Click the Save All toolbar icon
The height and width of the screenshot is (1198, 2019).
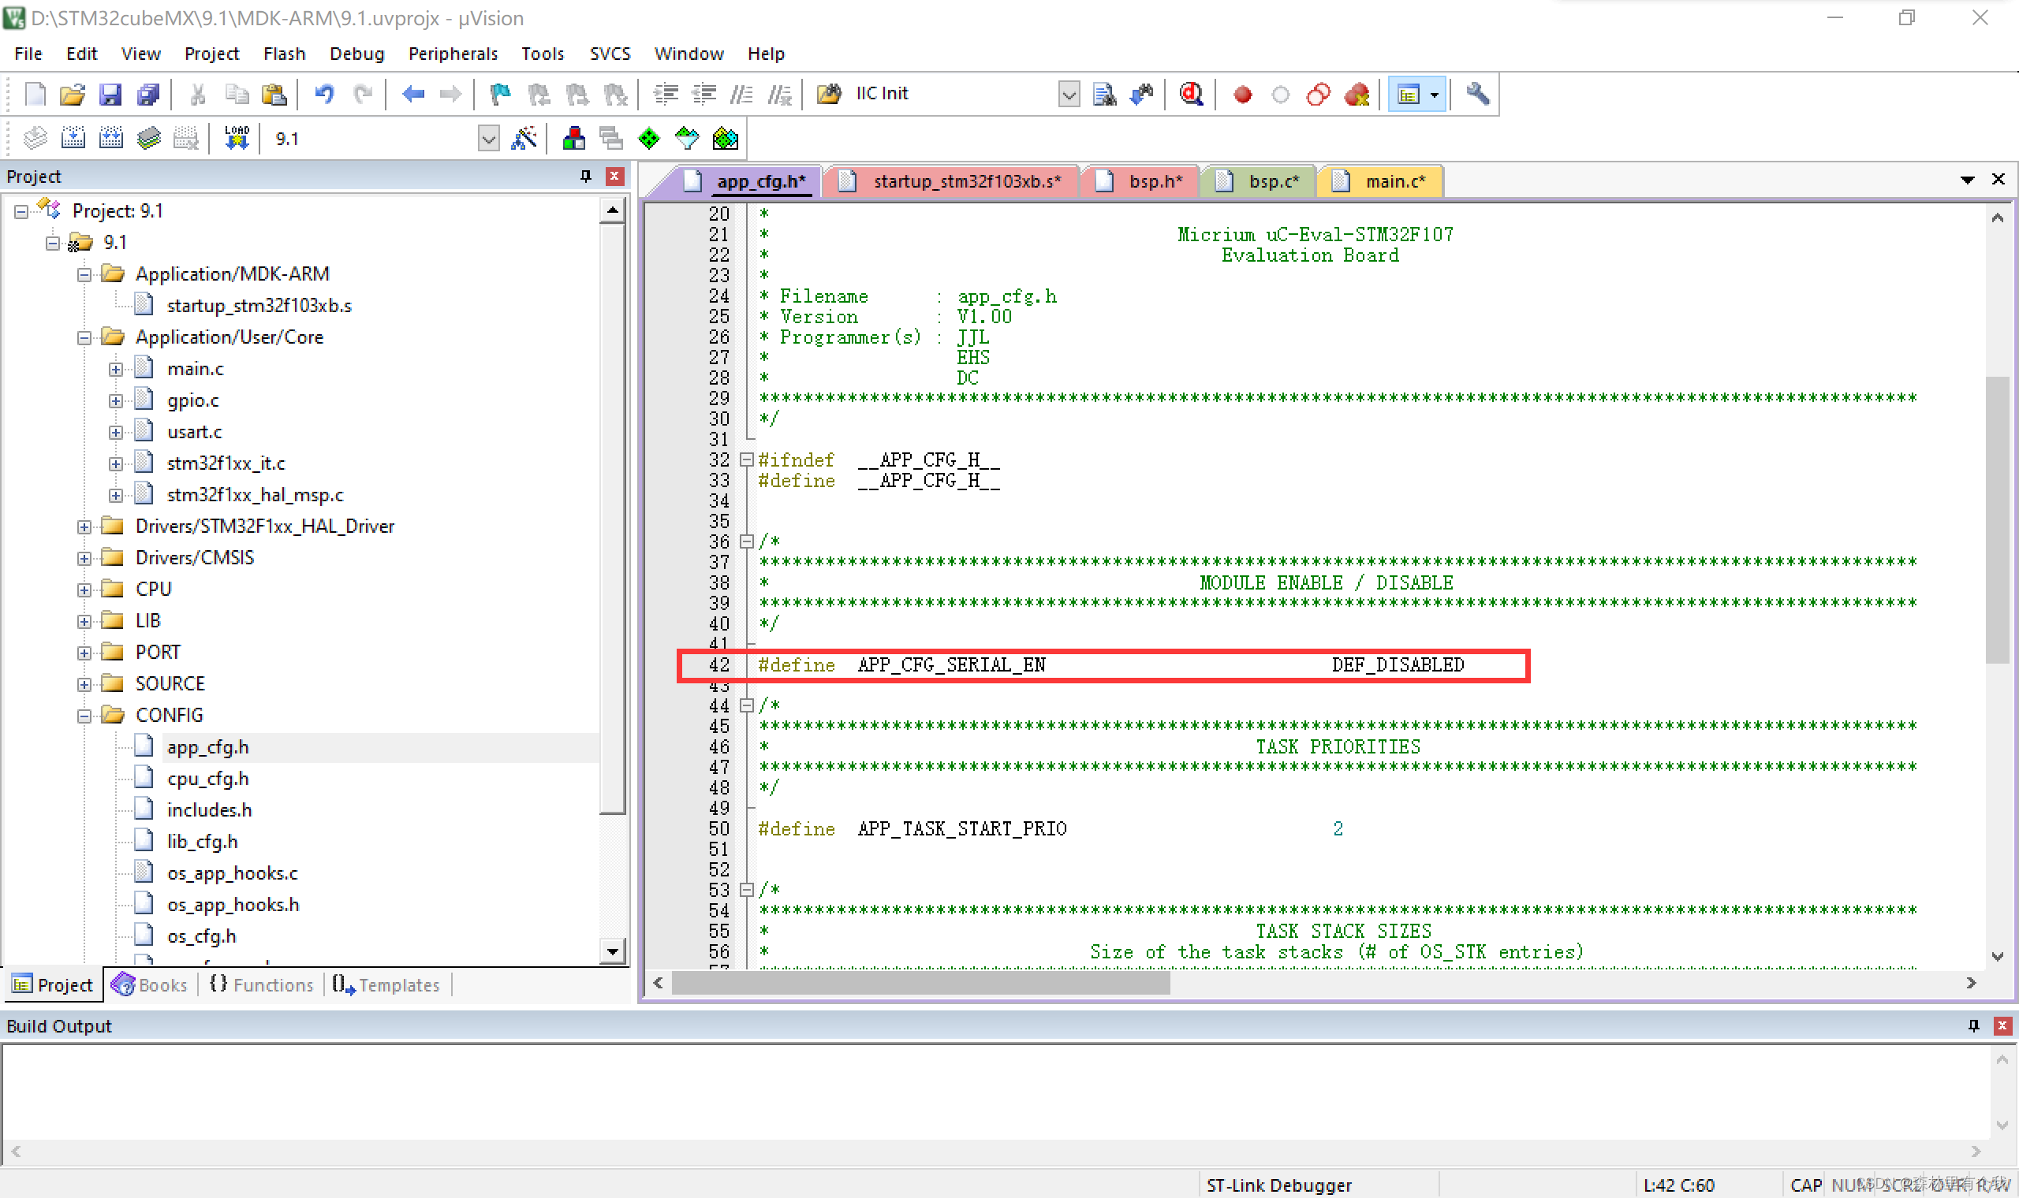coord(148,95)
